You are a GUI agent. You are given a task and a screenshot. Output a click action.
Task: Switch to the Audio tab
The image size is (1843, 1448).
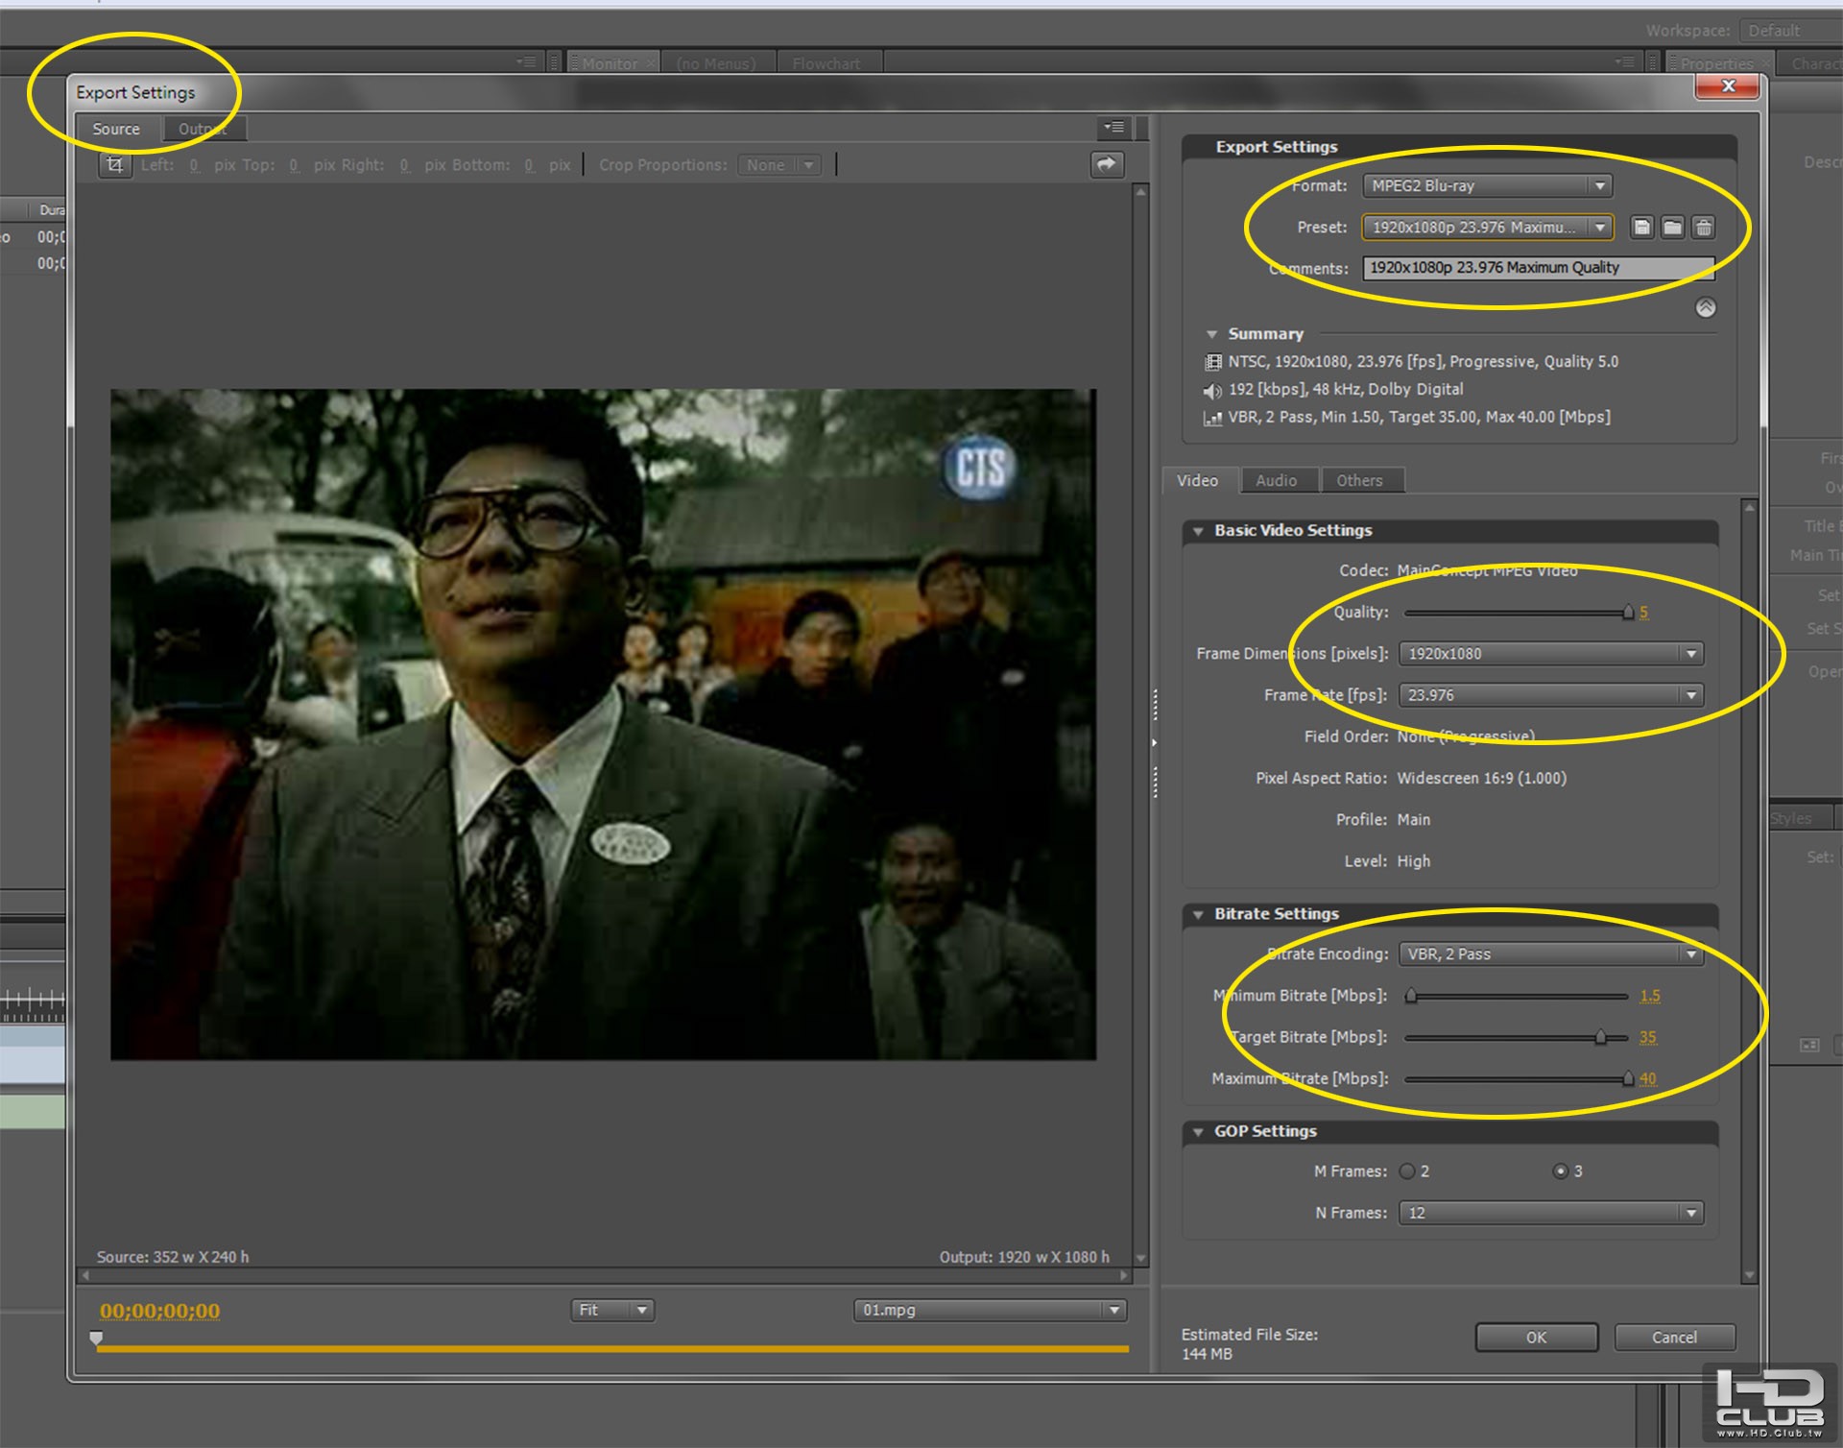pyautogui.click(x=1276, y=480)
